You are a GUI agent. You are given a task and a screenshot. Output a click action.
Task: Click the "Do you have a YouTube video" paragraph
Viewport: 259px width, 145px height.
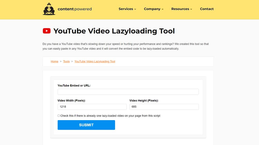pyautogui.click(x=126, y=46)
